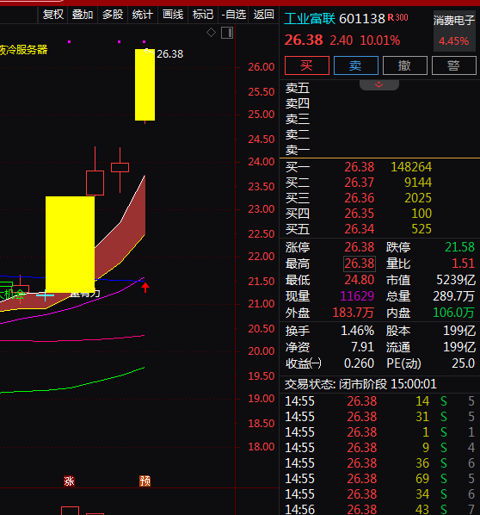
Task: Click the 液冷服务器 concept label
Action: (24, 50)
